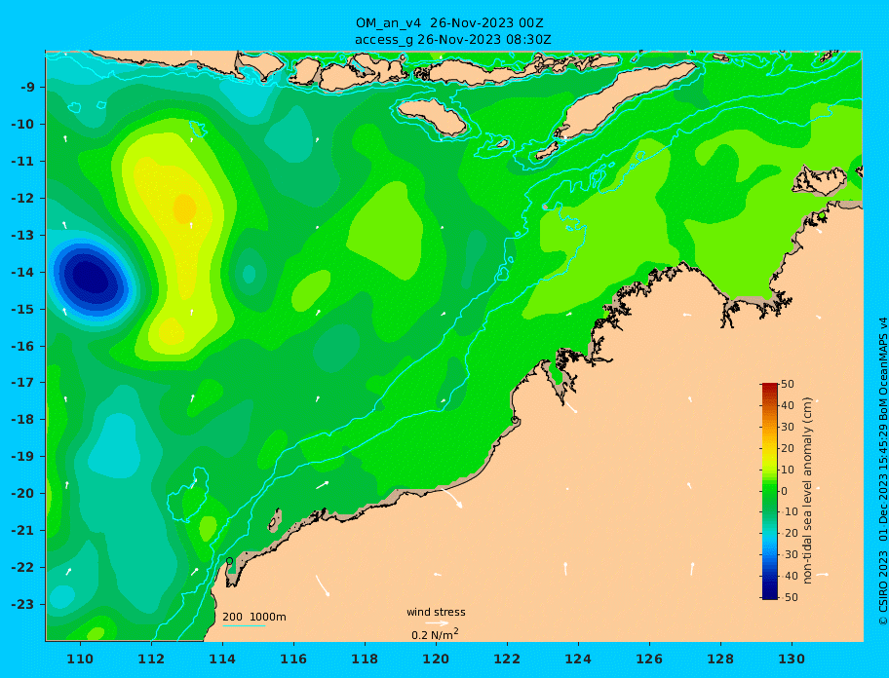Click the colorbar tick label '0'
This screenshot has width=889, height=678.
(785, 491)
